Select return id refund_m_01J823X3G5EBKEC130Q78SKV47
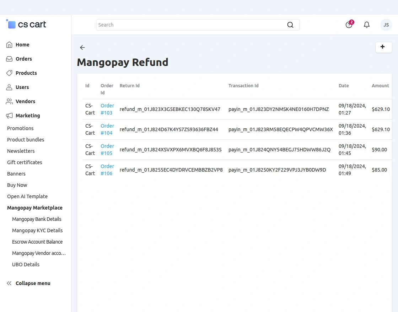 coord(170,109)
